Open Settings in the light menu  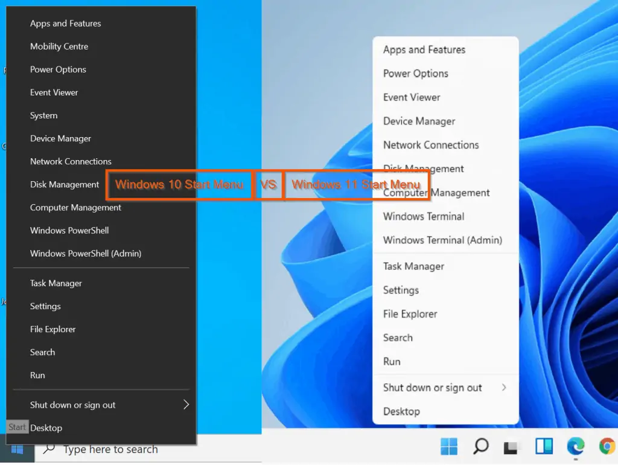[x=445, y=290]
